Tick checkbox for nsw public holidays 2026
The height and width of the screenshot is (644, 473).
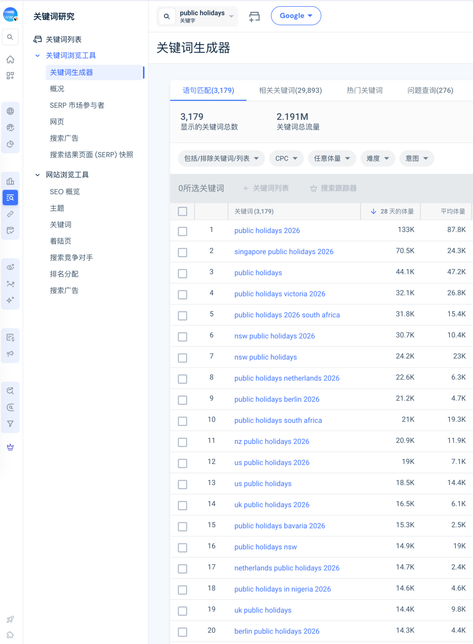click(183, 336)
